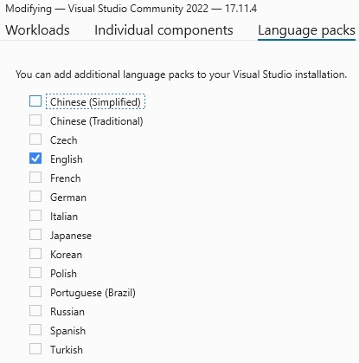Enable the Chinese (Simplified) language pack checkbox
359x363 pixels.
[35, 101]
